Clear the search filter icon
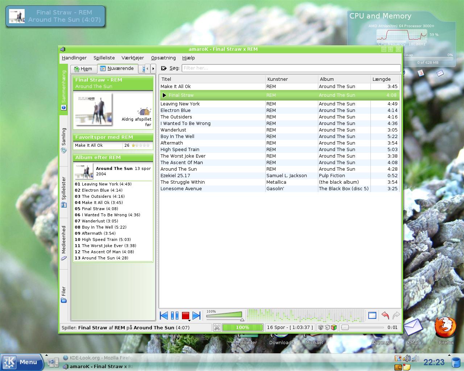The image size is (464, 371). tap(164, 68)
